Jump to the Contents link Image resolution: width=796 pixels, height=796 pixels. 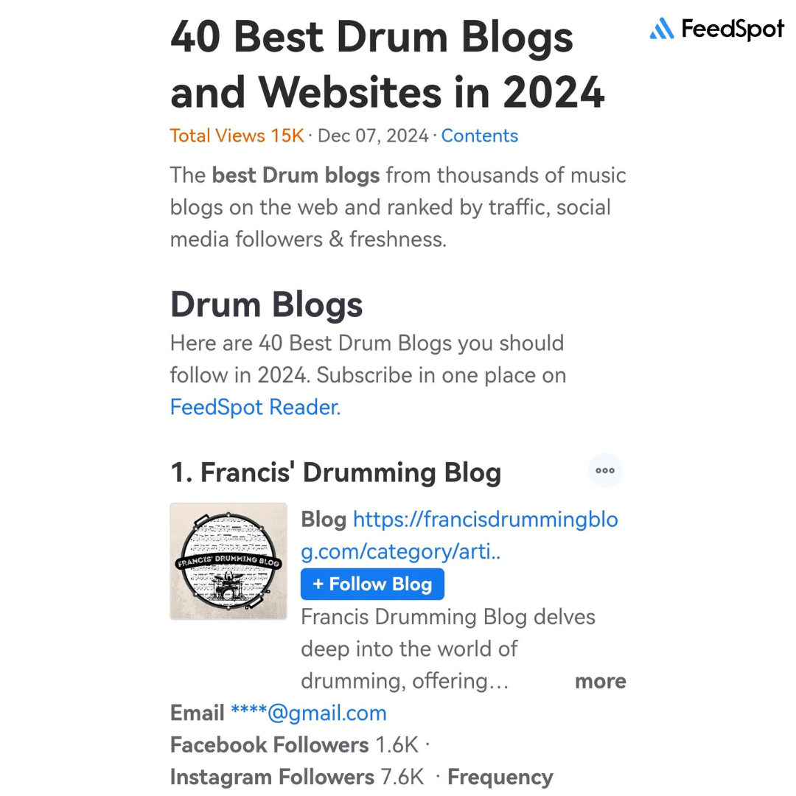coord(479,136)
